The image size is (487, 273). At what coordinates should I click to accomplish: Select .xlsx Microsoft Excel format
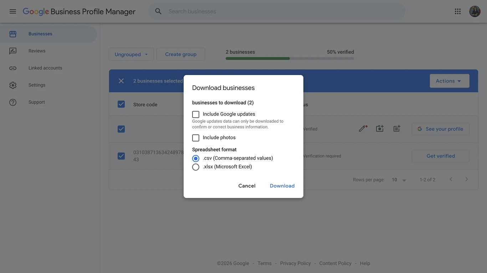tap(196, 167)
